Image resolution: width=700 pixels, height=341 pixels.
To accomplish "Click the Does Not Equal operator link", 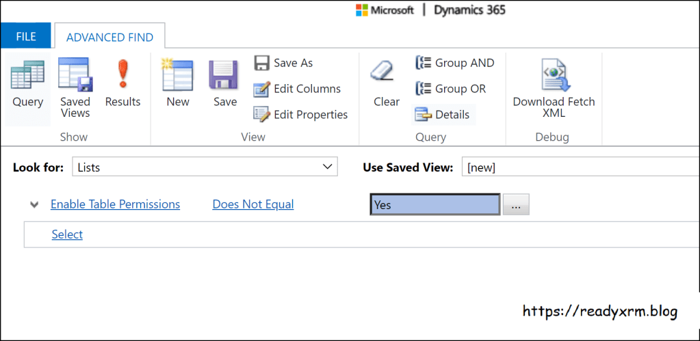I will tap(252, 204).
